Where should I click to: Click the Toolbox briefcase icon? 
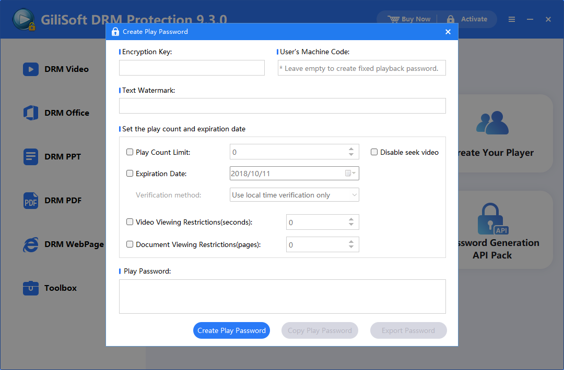tap(31, 288)
